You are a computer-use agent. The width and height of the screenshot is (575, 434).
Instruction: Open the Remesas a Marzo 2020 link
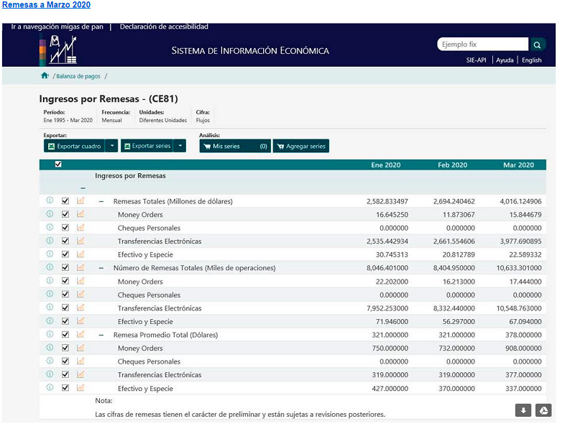coord(46,5)
